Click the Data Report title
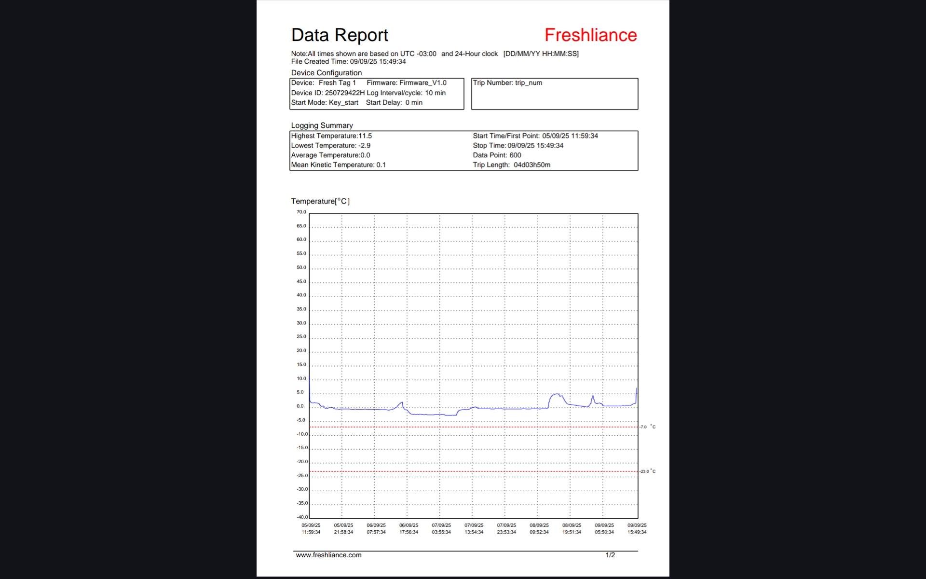This screenshot has height=579, width=926. (339, 35)
